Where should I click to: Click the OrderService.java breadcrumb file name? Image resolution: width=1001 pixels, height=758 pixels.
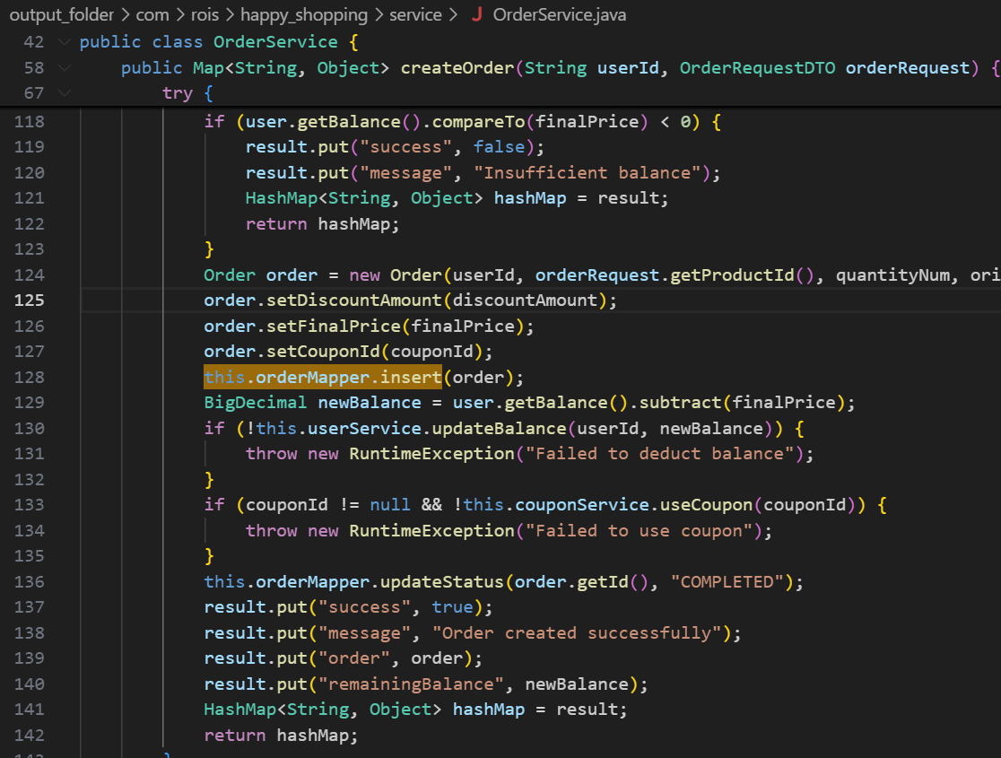[x=560, y=15]
